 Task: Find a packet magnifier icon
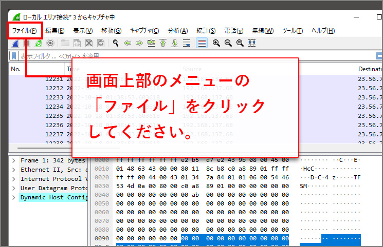[x=116, y=44]
